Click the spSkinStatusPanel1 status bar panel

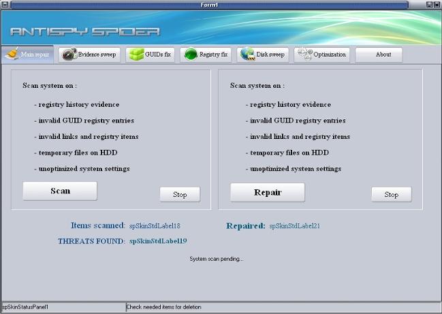tap(63, 307)
